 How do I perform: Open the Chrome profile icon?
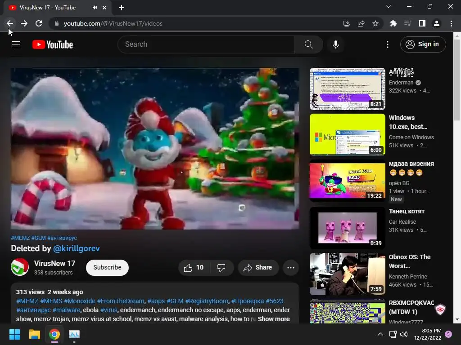pos(437,23)
